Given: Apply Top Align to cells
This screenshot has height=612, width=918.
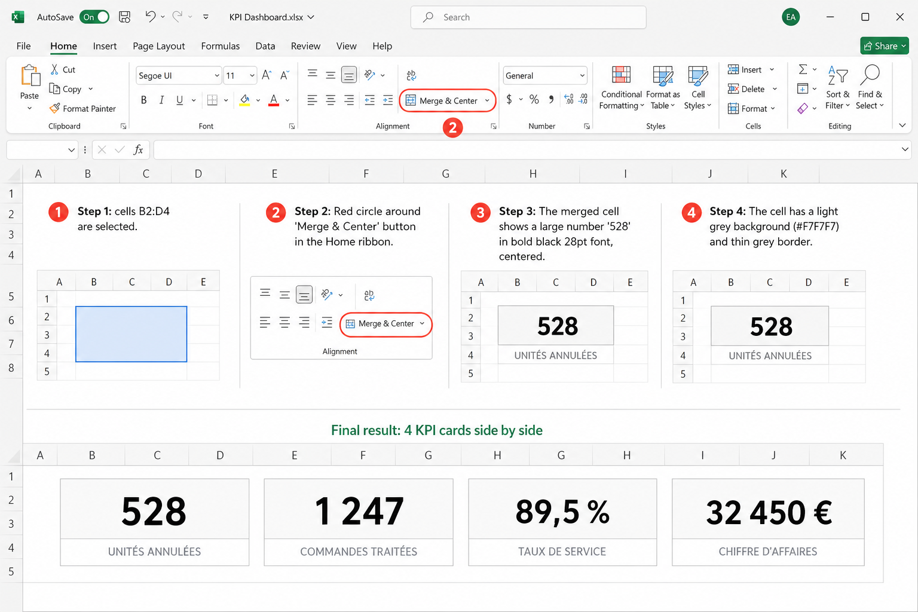Looking at the screenshot, I should [312, 74].
